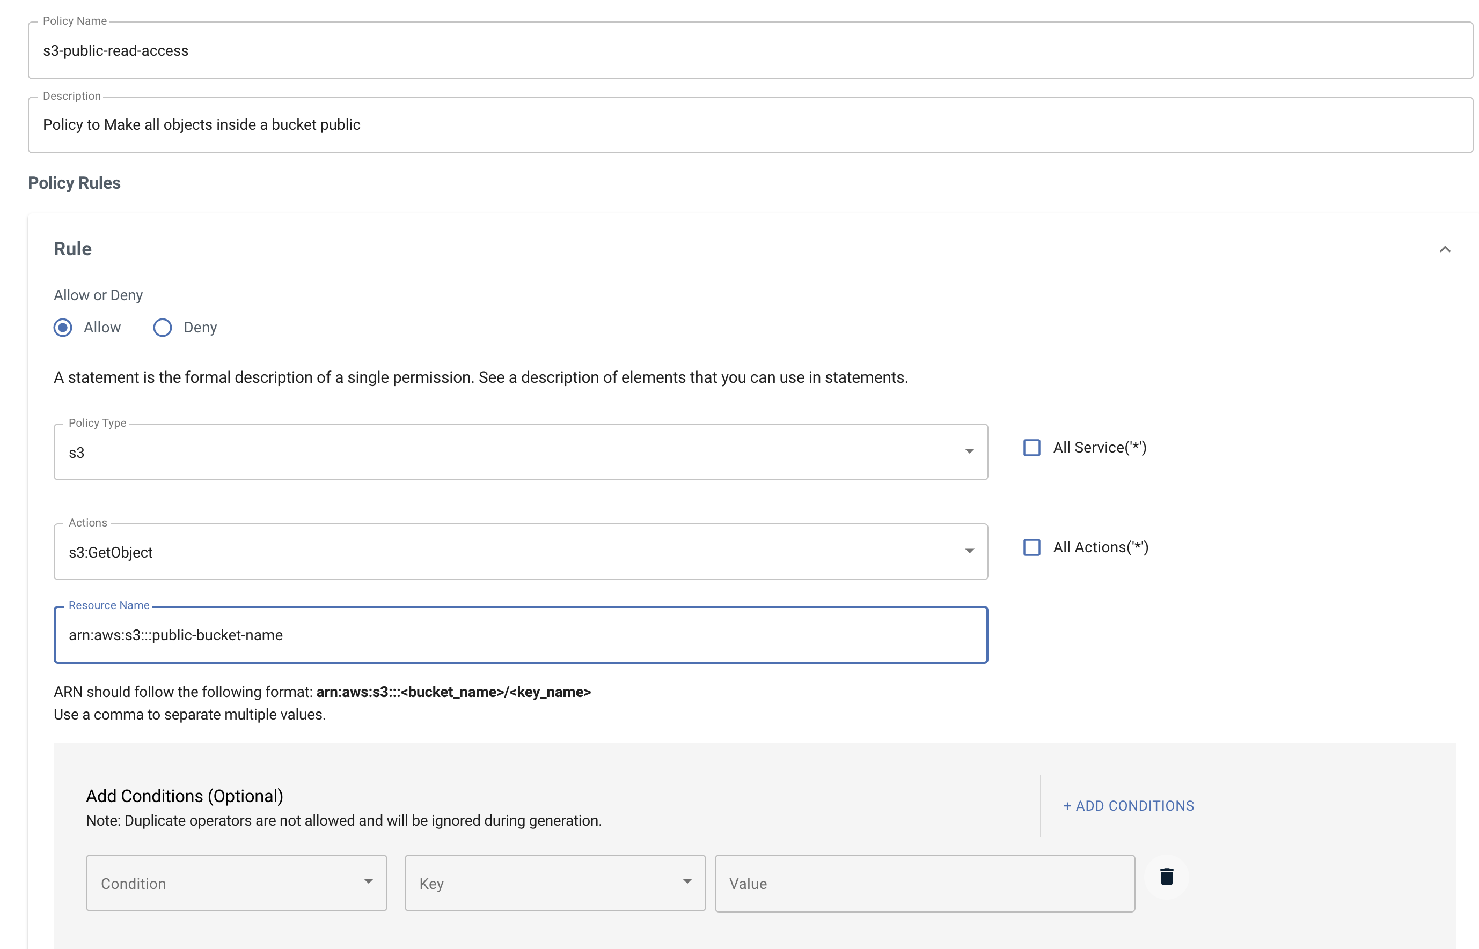
Task: Click the condition Value input field
Action: 925,883
